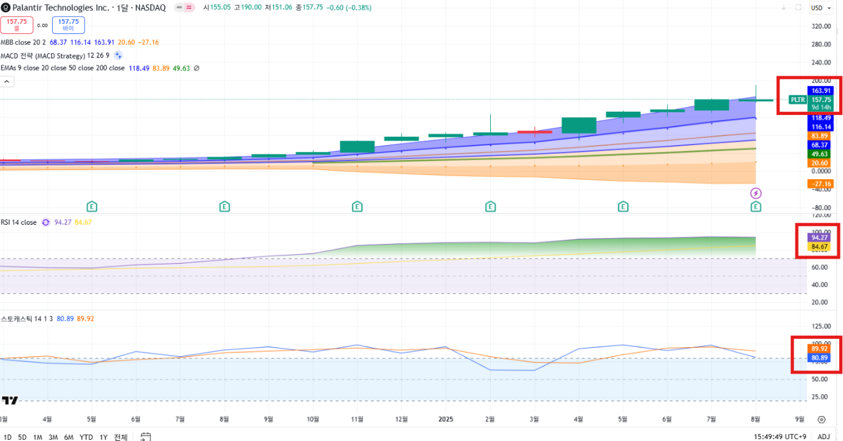
Task: Switch to the 6M time range
Action: click(69, 437)
